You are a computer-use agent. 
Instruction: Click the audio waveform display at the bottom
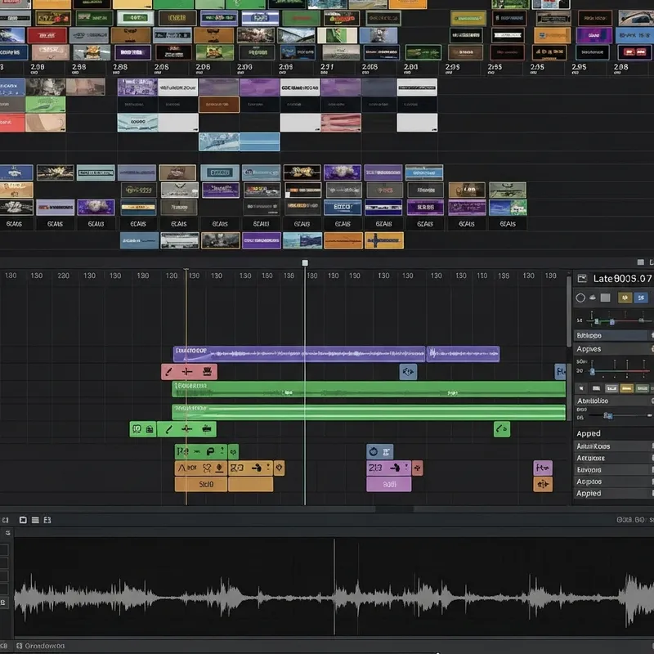tap(327, 585)
